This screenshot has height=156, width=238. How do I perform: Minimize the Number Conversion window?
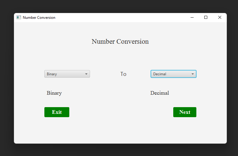pyautogui.click(x=192, y=17)
